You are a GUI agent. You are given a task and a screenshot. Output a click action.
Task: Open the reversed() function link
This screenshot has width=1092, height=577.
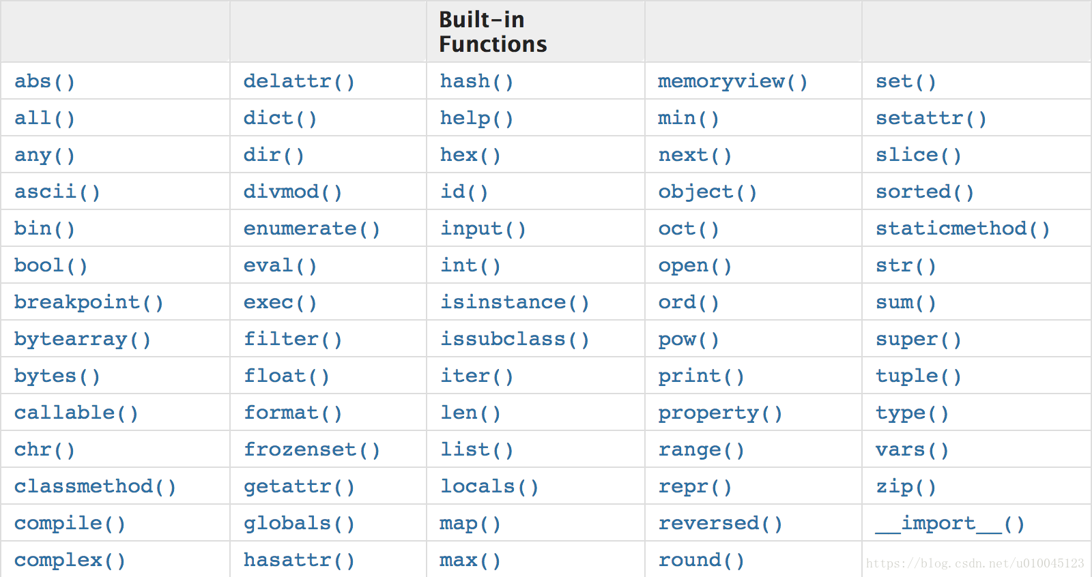click(x=720, y=524)
